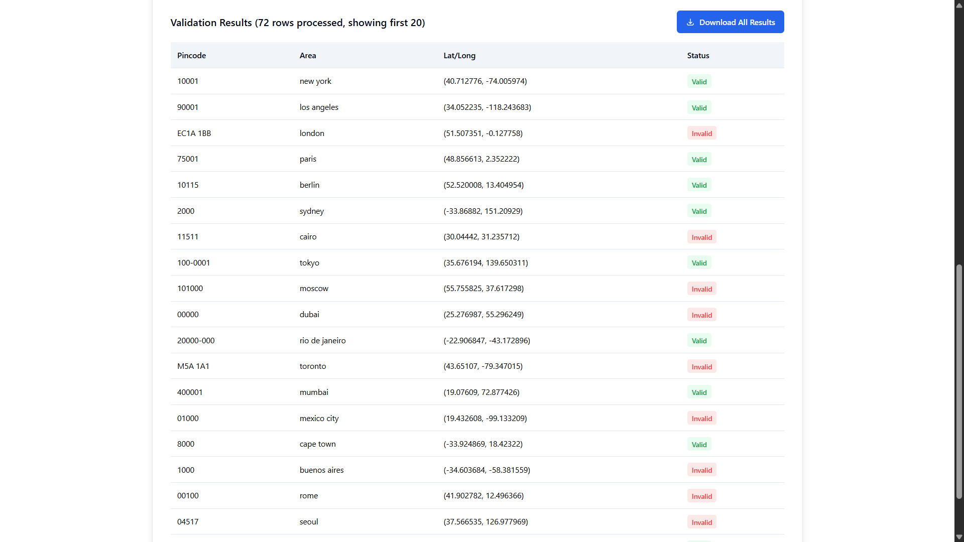Click Download All Results button

pyautogui.click(x=730, y=22)
